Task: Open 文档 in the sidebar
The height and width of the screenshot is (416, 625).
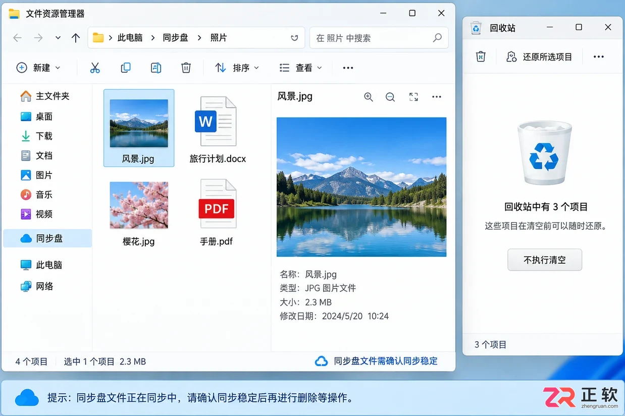Action: coord(47,155)
